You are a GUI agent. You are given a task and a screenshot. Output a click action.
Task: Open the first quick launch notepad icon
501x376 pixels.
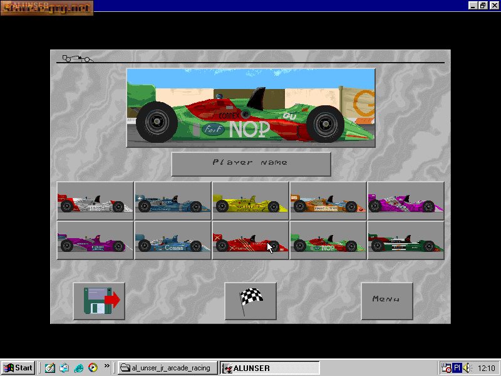pyautogui.click(x=50, y=368)
